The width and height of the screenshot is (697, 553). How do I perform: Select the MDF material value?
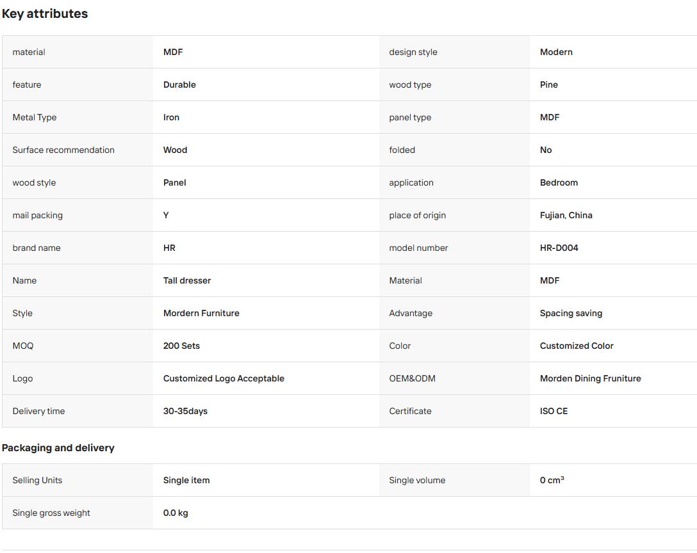173,52
